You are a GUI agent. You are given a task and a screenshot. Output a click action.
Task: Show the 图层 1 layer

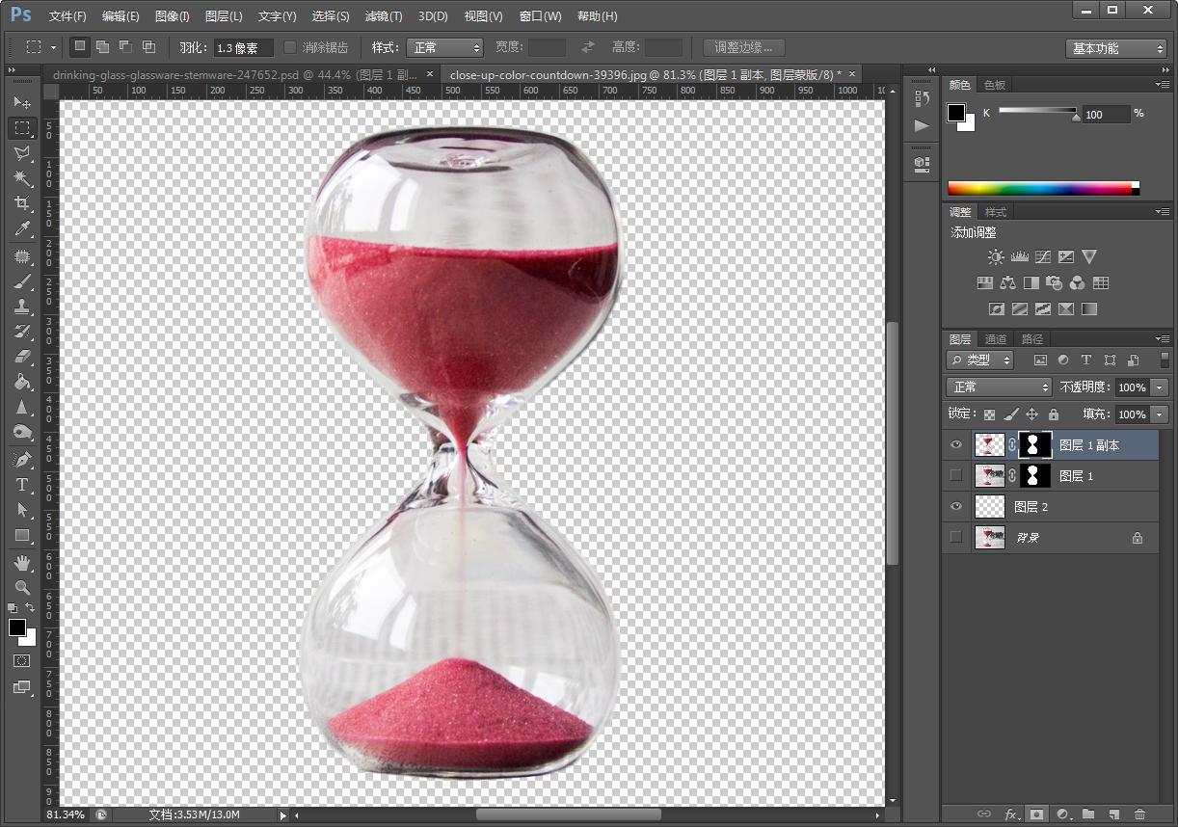point(956,475)
